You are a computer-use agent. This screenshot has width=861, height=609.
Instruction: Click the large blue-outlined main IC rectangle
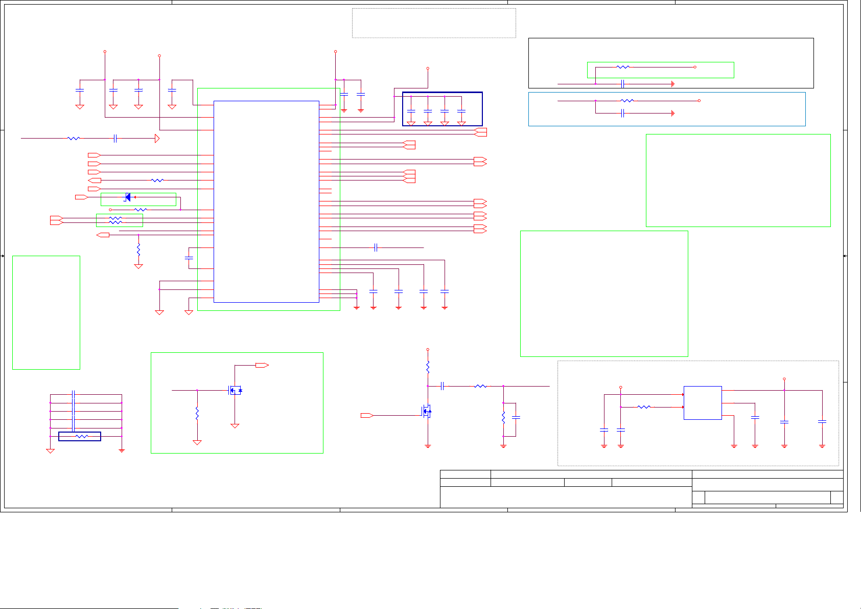coord(266,201)
